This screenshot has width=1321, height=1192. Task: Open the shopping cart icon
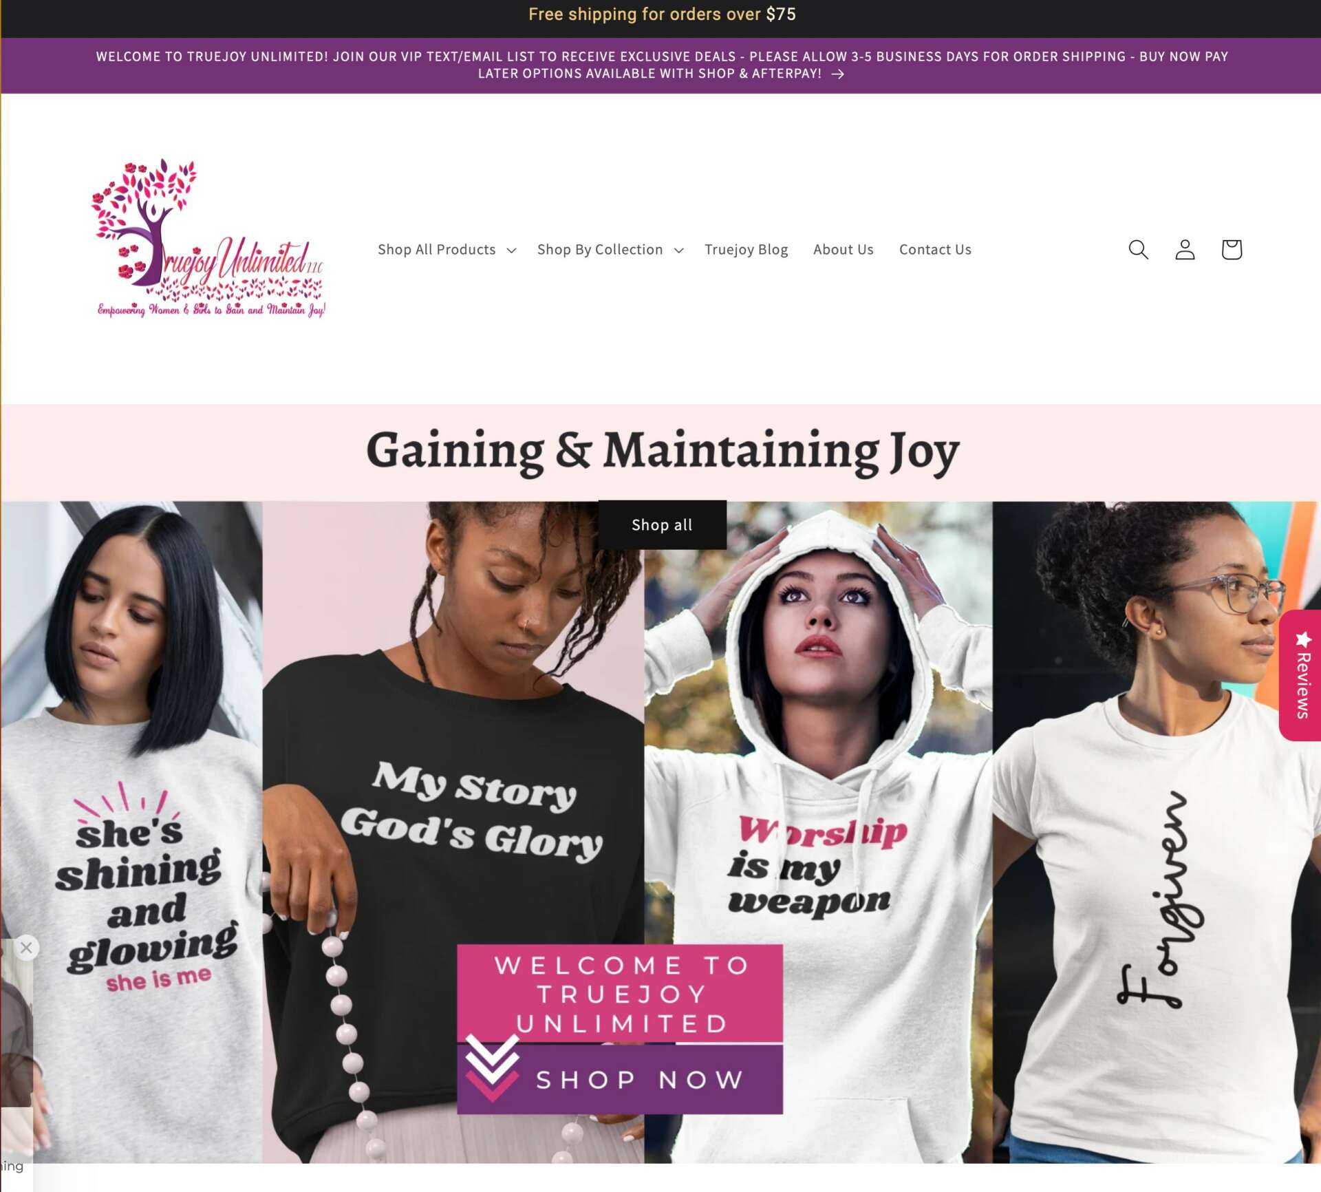coord(1231,249)
